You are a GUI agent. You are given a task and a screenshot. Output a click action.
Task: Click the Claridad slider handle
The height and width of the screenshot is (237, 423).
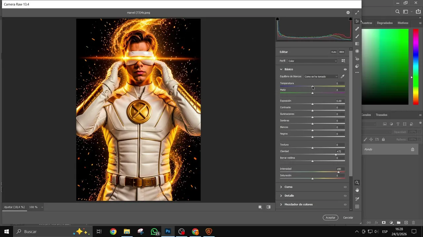click(336, 154)
